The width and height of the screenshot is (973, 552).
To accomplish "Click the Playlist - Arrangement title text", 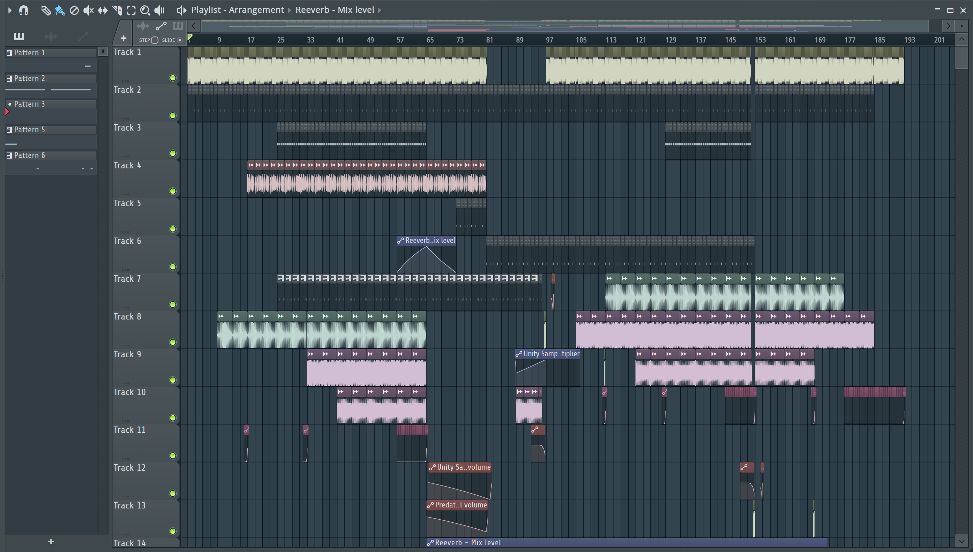I will click(237, 10).
